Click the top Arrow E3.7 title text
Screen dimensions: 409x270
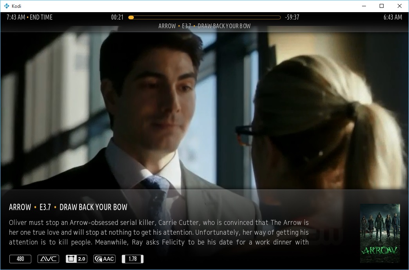204,26
